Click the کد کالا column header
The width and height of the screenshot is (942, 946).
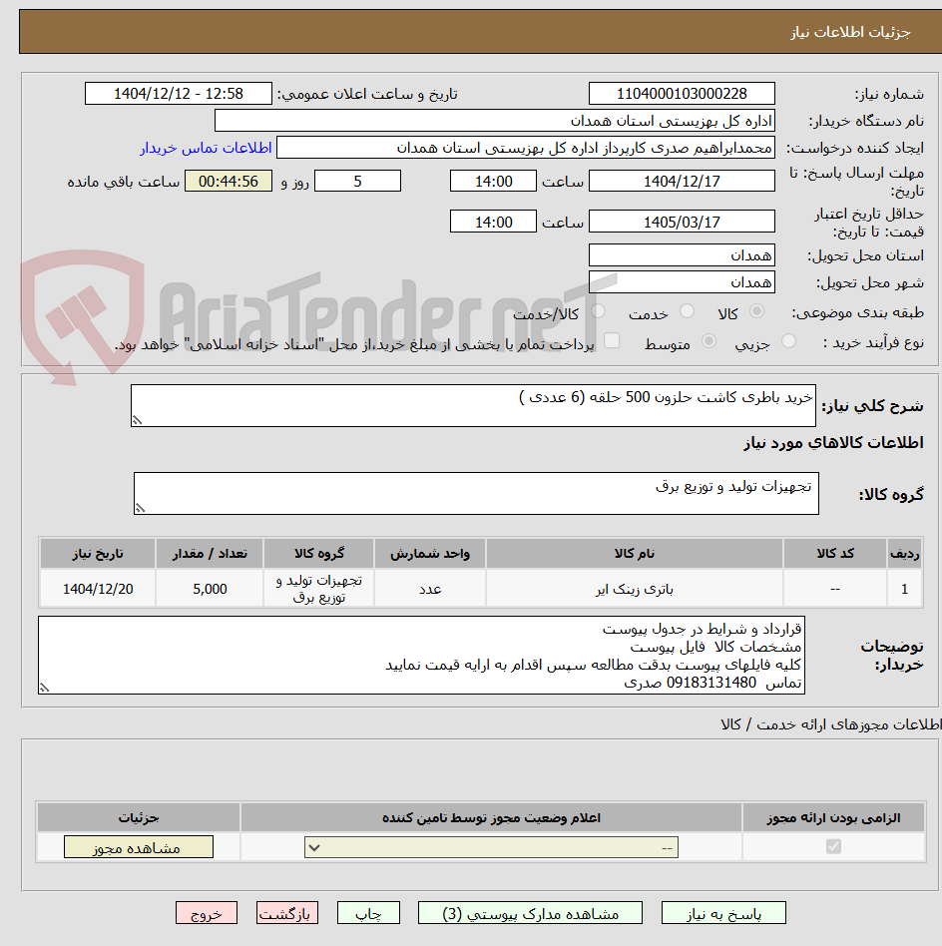pos(835,553)
